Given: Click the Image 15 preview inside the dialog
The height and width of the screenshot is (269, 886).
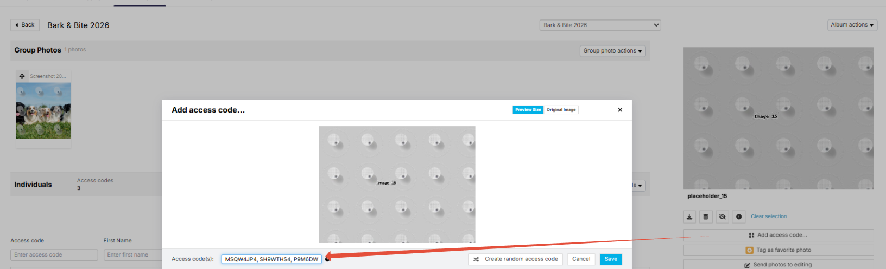Looking at the screenshot, I should [397, 185].
